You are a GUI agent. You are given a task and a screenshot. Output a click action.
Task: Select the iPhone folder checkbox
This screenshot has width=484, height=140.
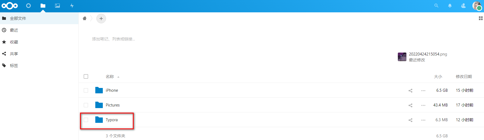[86, 90]
